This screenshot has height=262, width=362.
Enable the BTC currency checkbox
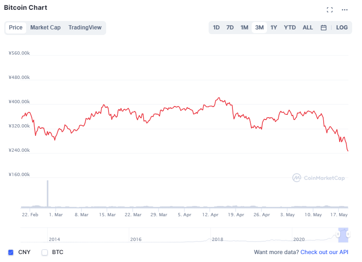pyautogui.click(x=45, y=253)
